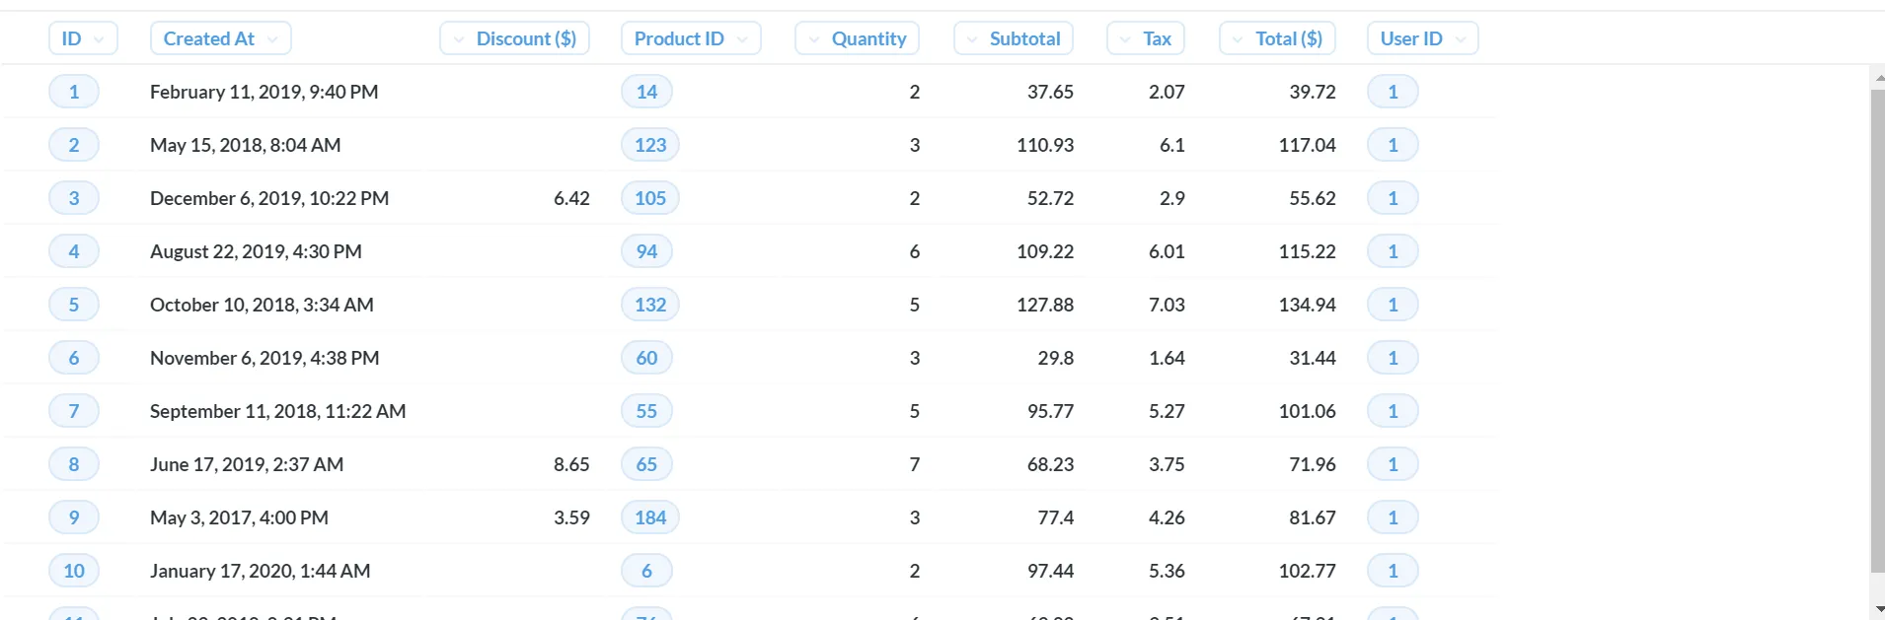Open the Product ID column header dropdown

(x=691, y=38)
